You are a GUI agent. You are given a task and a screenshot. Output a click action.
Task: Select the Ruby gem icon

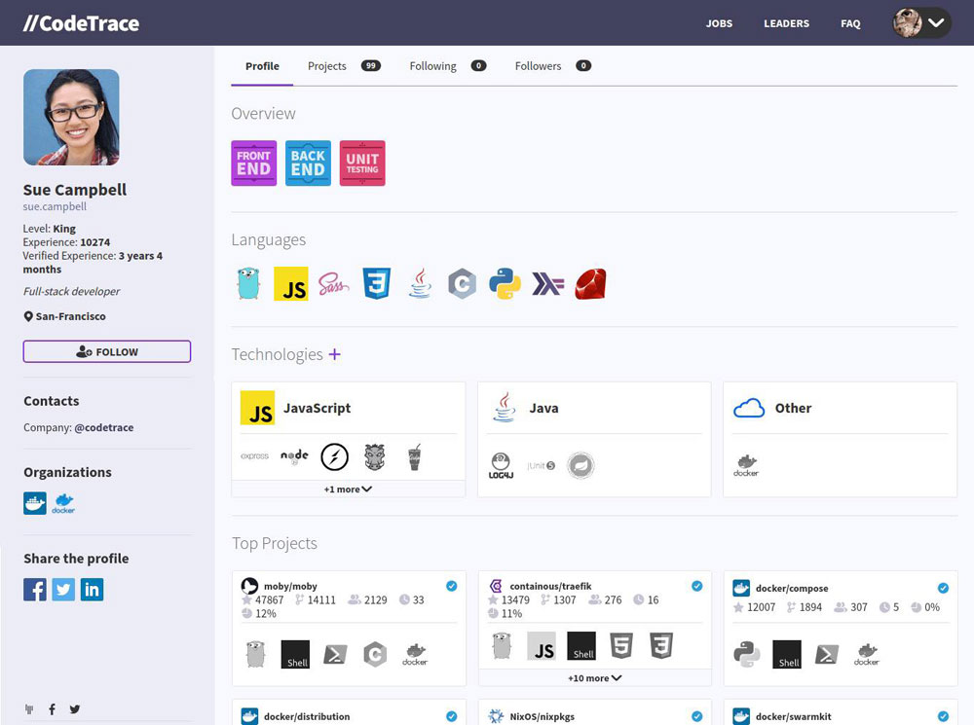tap(590, 283)
